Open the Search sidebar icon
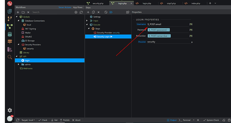The image size is (231, 123). 10,57
